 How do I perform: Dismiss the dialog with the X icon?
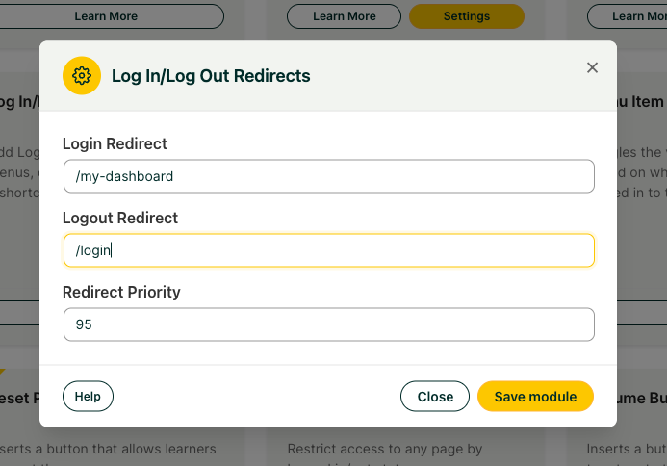click(x=592, y=67)
